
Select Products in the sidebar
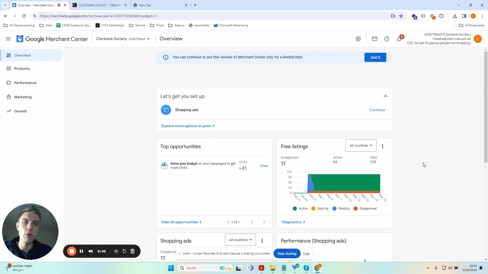point(32,68)
